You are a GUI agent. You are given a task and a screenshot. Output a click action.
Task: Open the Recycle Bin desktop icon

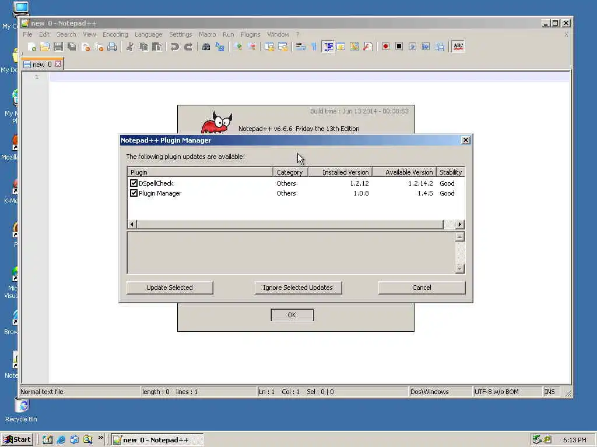[x=21, y=410]
